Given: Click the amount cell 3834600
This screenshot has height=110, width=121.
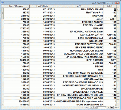Looking at the screenshot, I should [x=17, y=98].
